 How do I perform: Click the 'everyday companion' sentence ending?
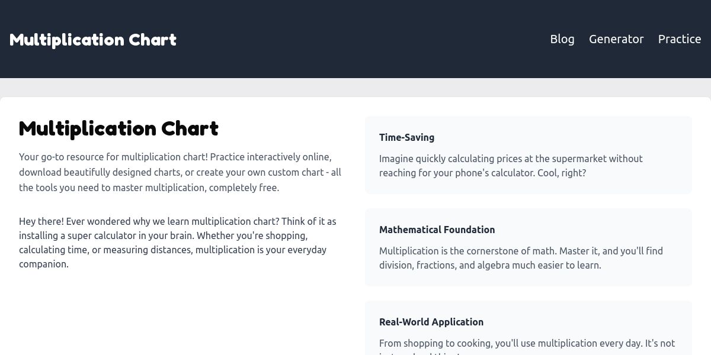point(43,264)
